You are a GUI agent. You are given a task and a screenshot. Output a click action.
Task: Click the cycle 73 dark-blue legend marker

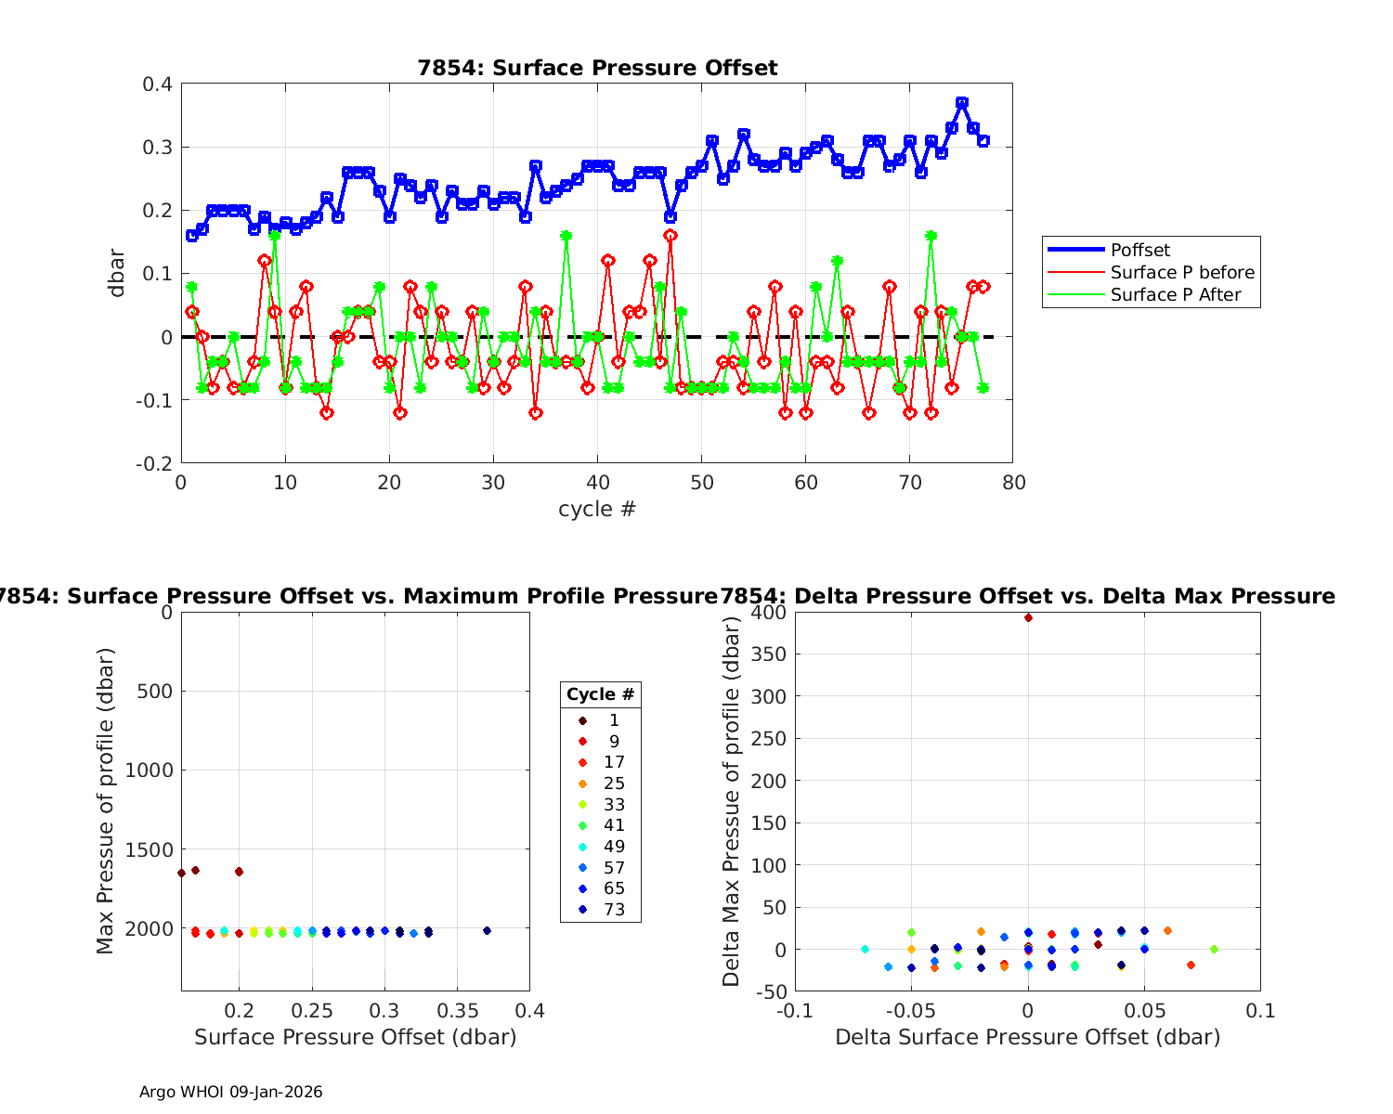pyautogui.click(x=582, y=910)
